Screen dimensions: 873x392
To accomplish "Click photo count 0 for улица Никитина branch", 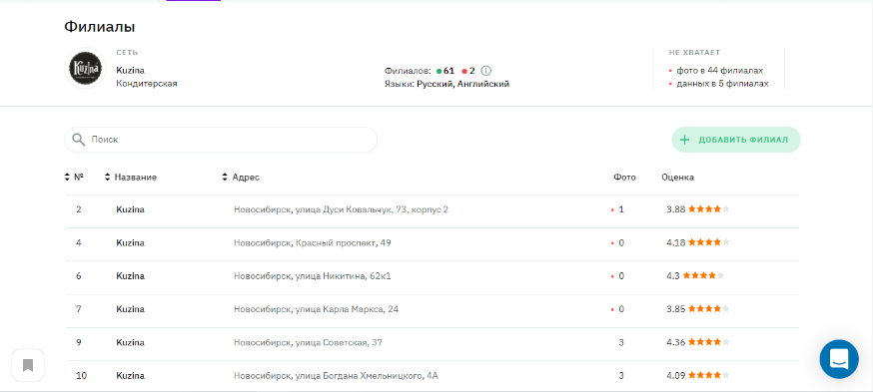I will tap(621, 275).
